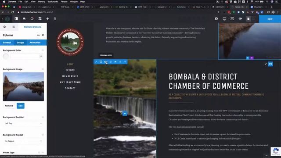Click the save column to library icon
This screenshot has height=158, width=281.
[115, 61]
